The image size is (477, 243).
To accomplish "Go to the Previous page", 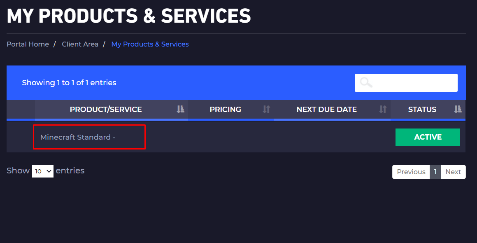I will click(411, 172).
